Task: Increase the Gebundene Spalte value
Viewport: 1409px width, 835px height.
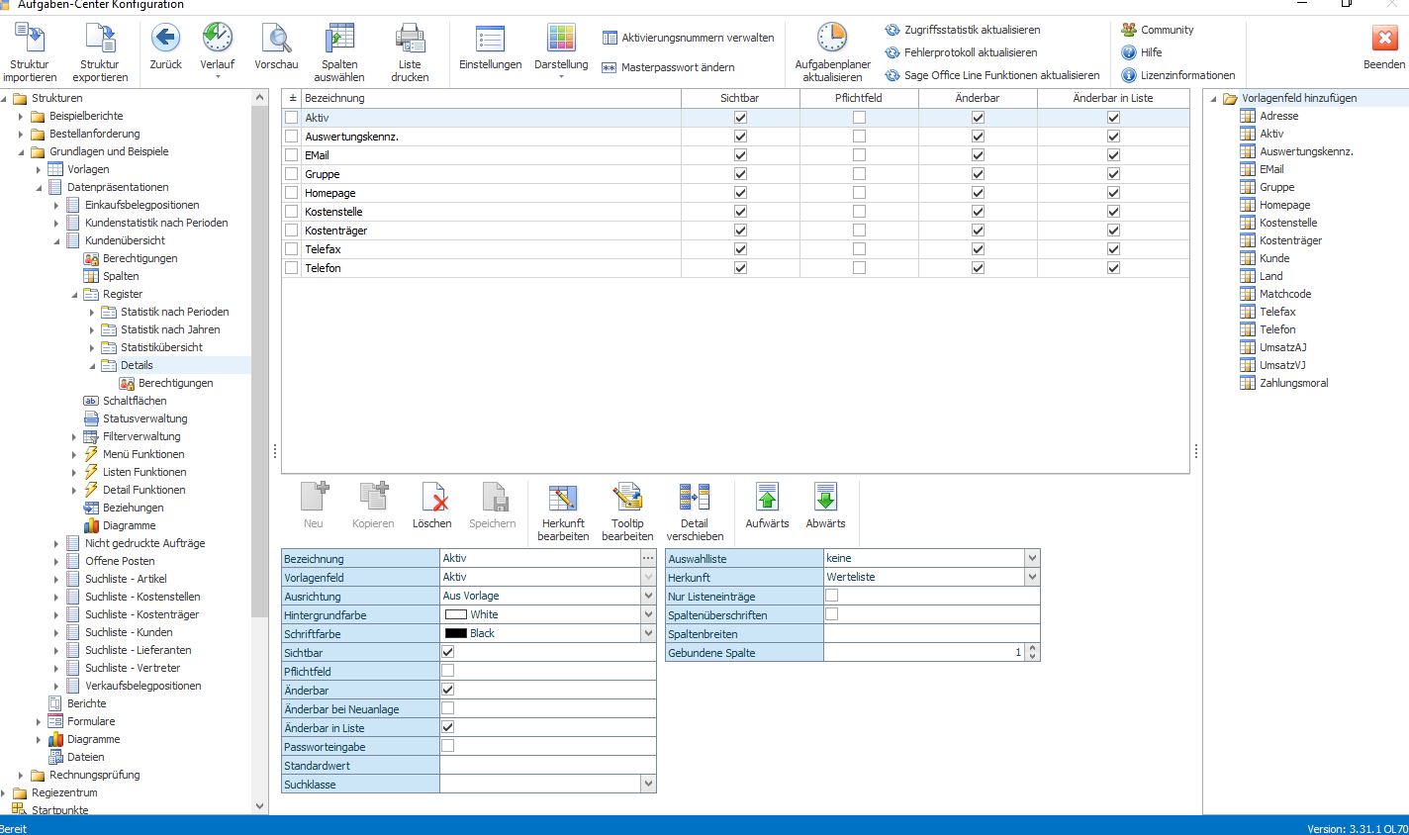Action: click(x=1033, y=649)
